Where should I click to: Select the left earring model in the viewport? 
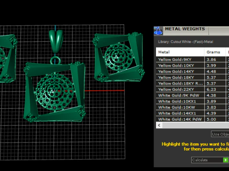click(x=8, y=58)
